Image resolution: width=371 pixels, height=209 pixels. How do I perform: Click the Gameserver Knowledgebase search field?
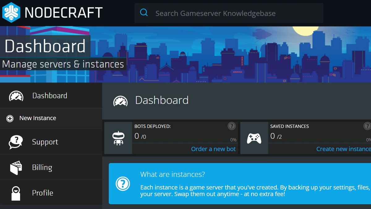click(x=216, y=13)
